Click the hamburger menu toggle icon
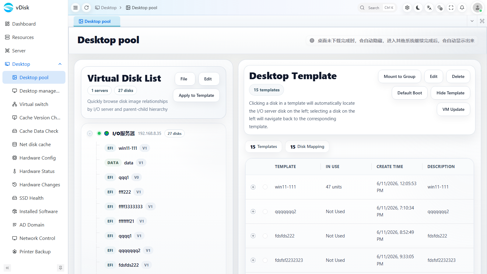487x274 pixels. click(x=75, y=8)
